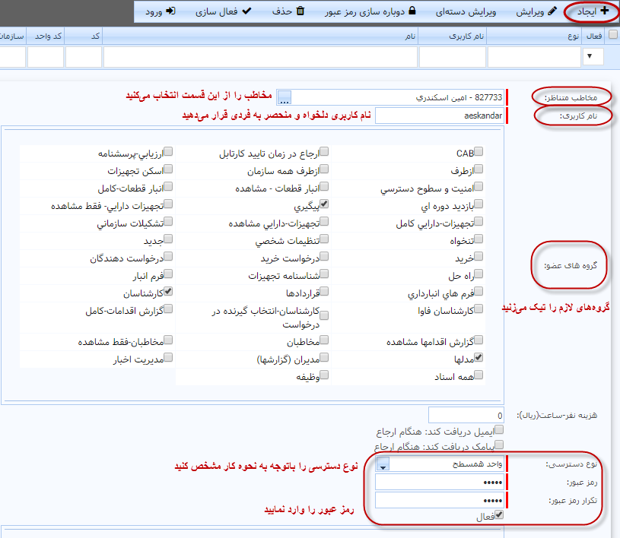Screen dimensions: 620x538
Task: Click the فعال سازی checkmark icon
Action: (x=246, y=11)
